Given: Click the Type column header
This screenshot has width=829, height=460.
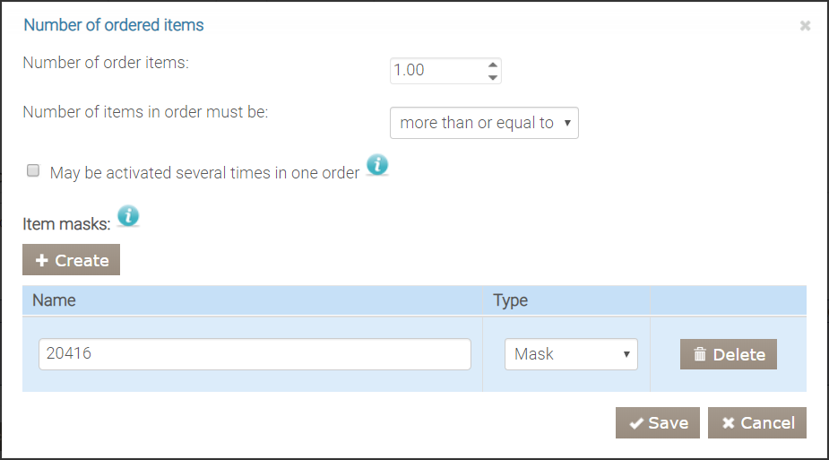Looking at the screenshot, I should (511, 300).
